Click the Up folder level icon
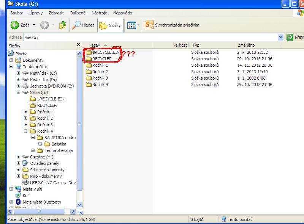 point(63,25)
